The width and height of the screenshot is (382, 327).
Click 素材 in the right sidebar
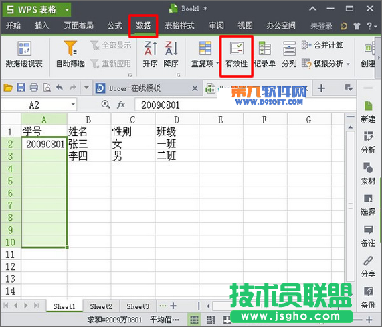pos(368,174)
